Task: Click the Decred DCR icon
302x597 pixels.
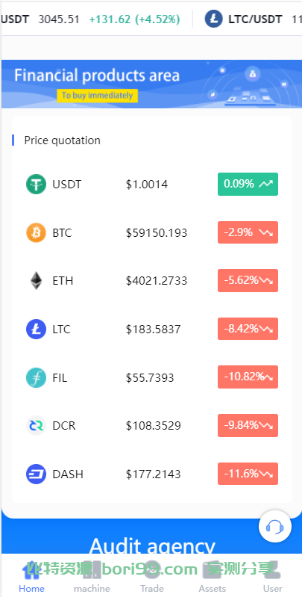Action: tap(36, 425)
